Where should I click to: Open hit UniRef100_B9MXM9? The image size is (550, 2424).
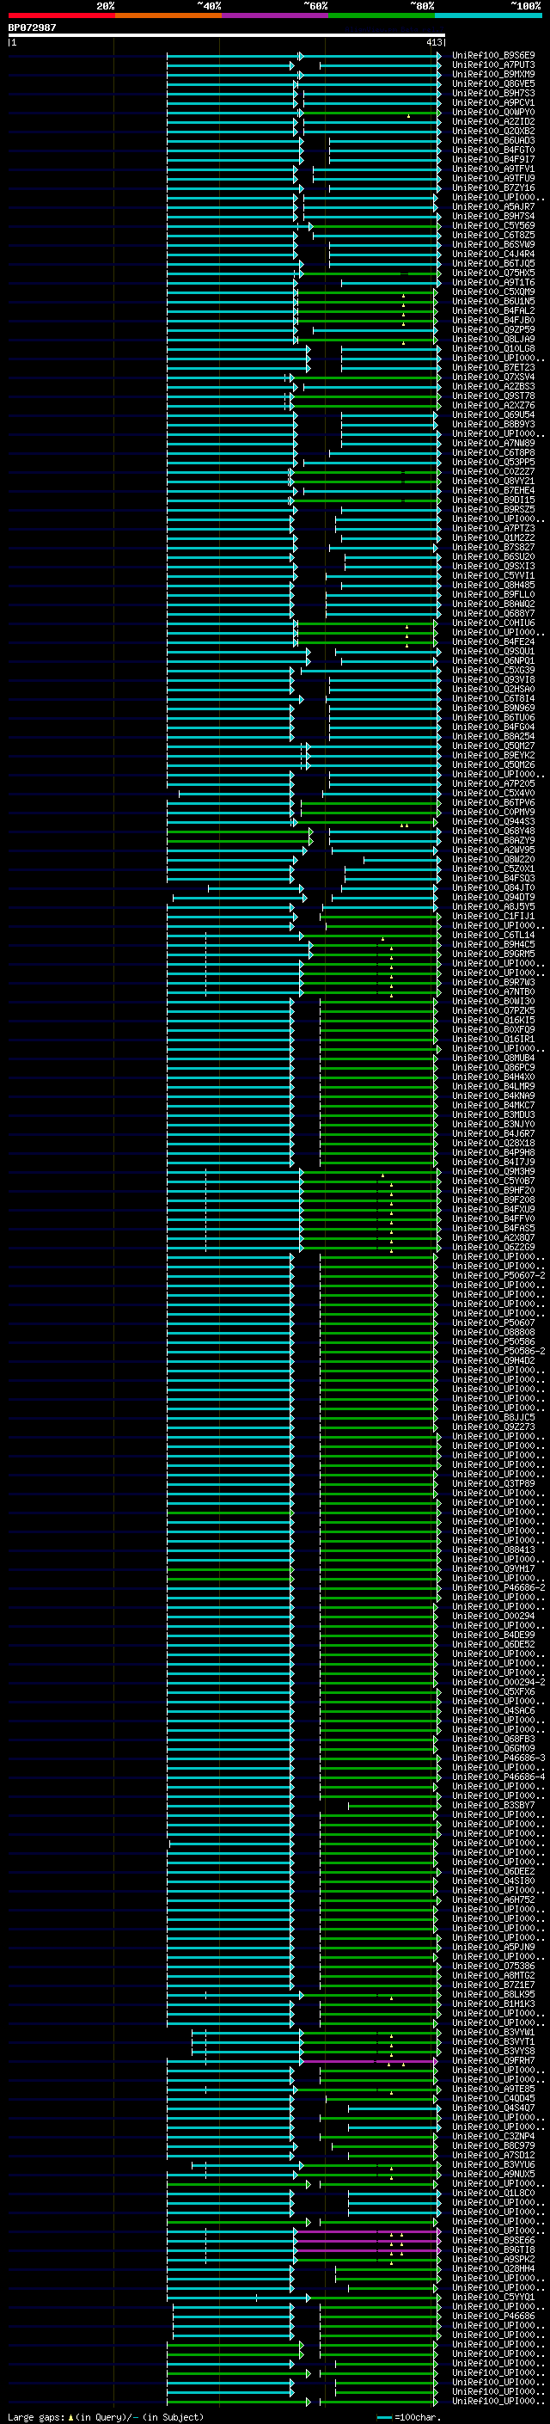[x=493, y=74]
